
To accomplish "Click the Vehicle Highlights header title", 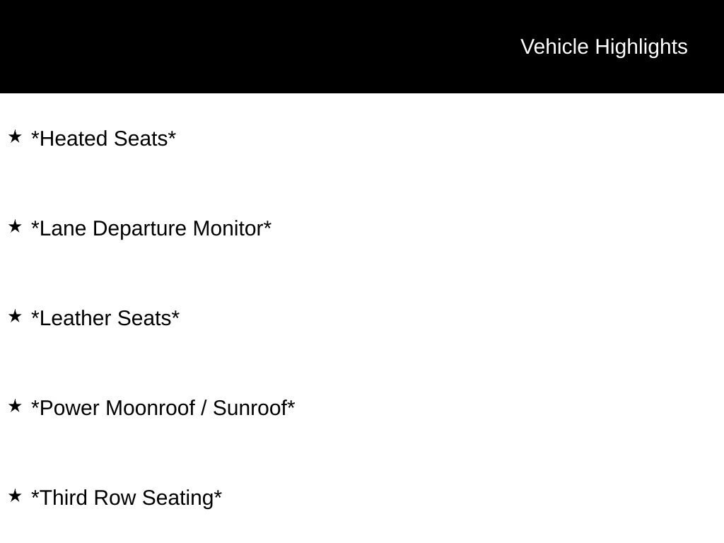I will pyautogui.click(x=604, y=47).
